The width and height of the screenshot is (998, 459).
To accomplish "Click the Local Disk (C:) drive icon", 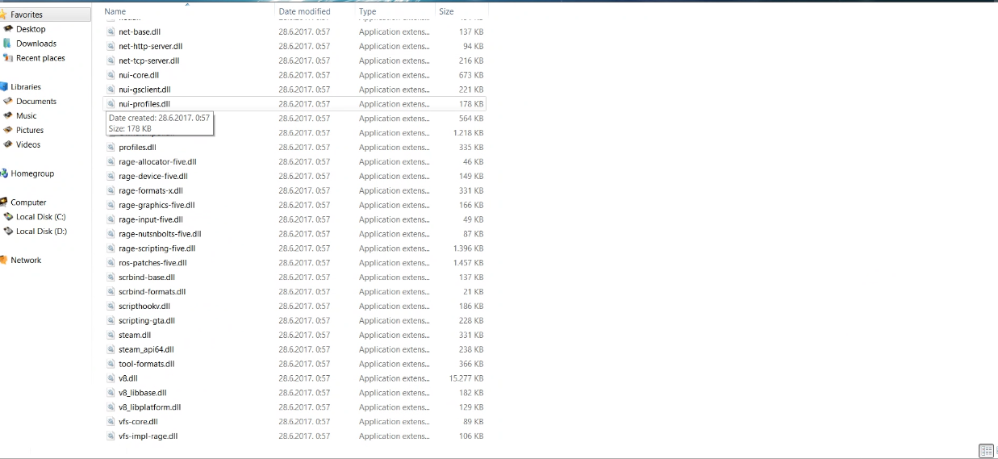I will point(8,216).
